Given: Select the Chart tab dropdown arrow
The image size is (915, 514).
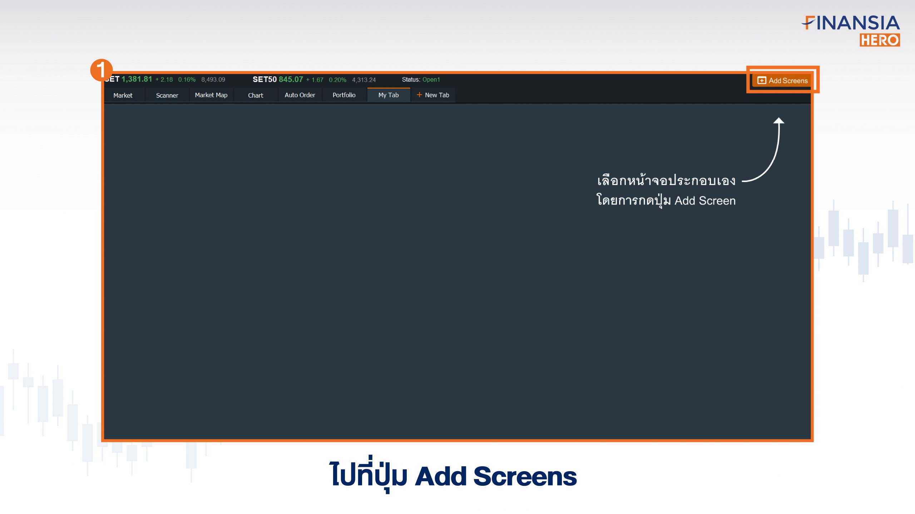Looking at the screenshot, I should pyautogui.click(x=269, y=95).
